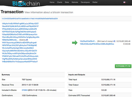This screenshot has height=97, width=132.
Task: Open output address 12sENwECeRSmT...
Action: pos(88,41)
